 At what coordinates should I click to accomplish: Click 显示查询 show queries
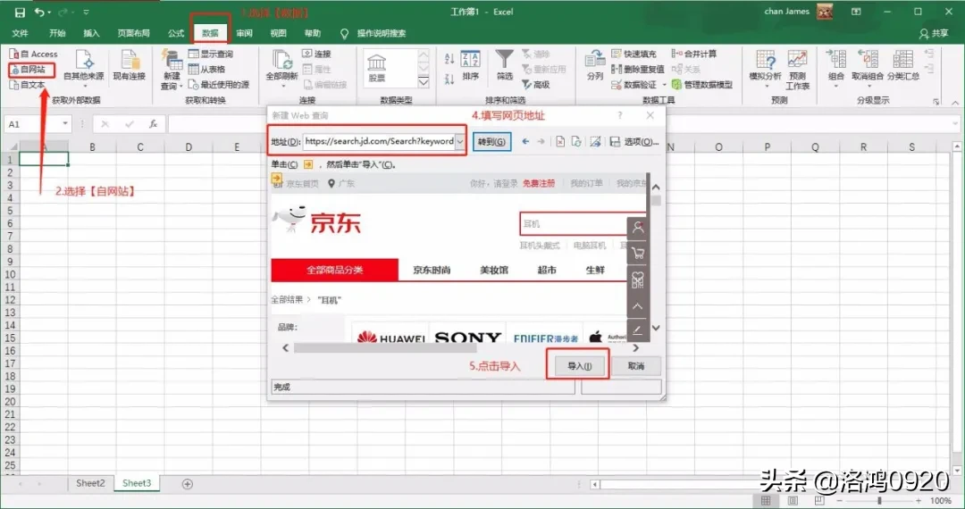211,54
